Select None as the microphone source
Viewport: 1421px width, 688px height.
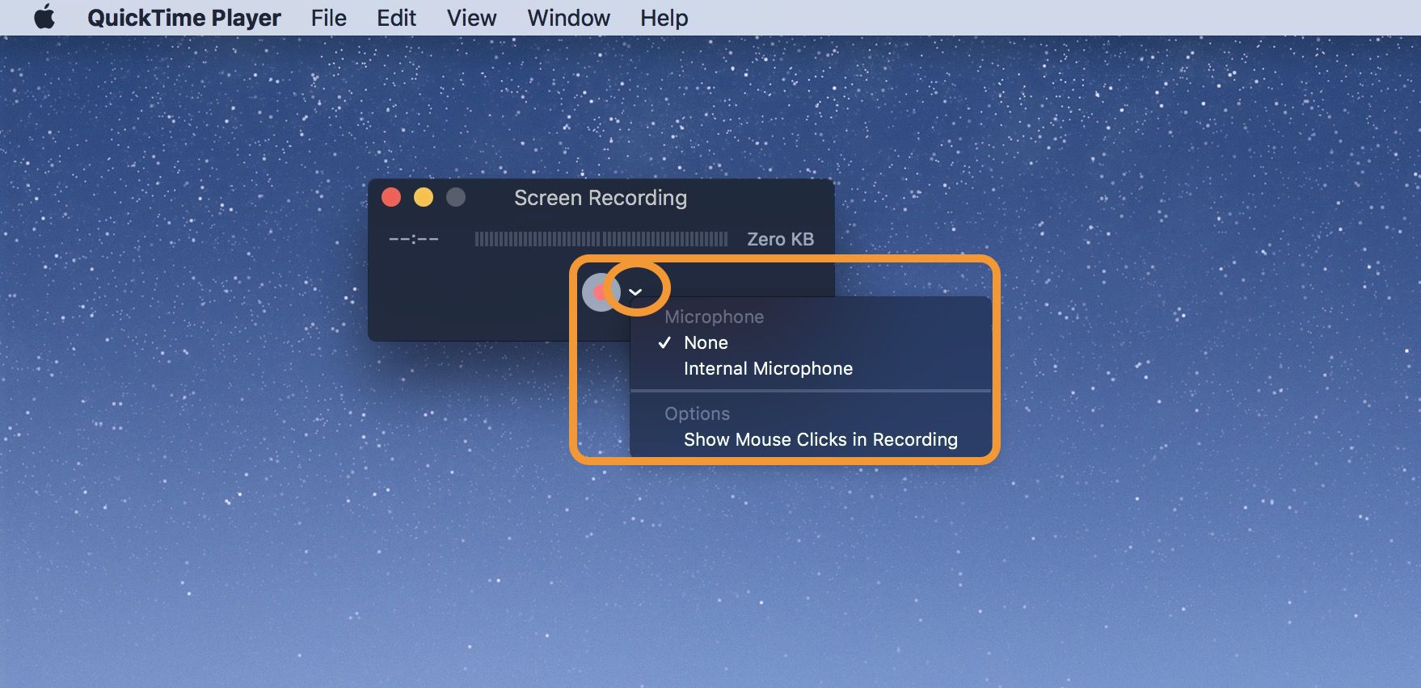[706, 342]
